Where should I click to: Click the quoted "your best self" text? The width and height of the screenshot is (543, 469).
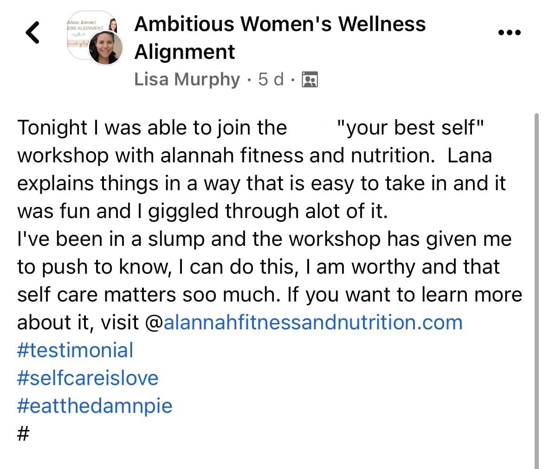[410, 128]
